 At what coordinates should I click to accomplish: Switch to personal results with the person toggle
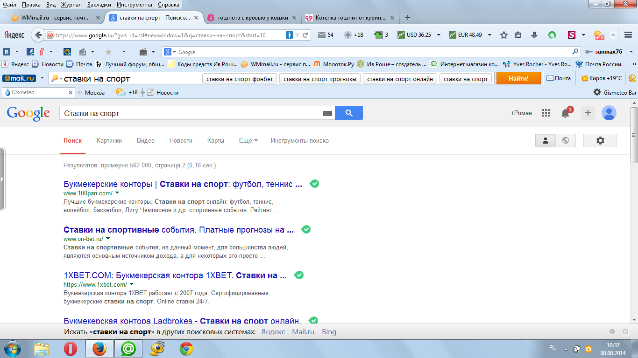545,140
